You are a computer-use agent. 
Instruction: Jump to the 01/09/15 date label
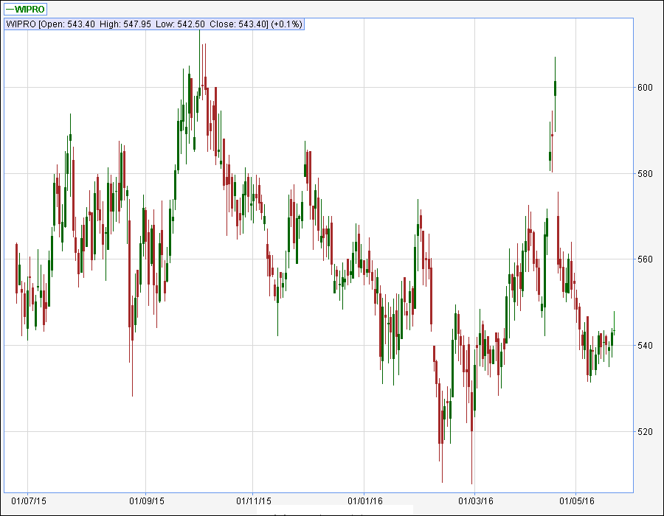coord(145,501)
